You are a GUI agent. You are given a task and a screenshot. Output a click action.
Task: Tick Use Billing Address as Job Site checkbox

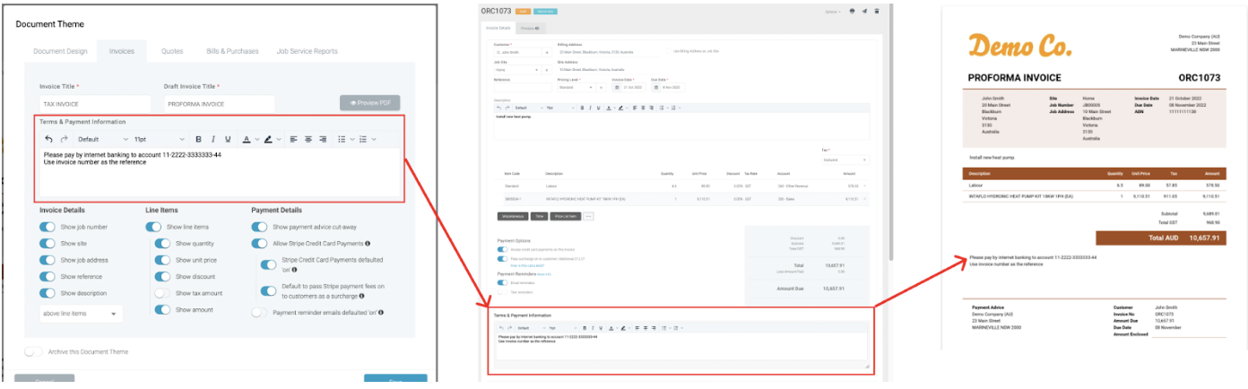click(671, 52)
